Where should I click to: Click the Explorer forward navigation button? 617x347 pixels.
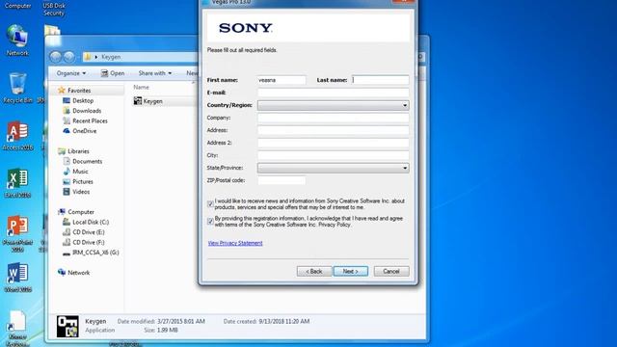(69, 57)
